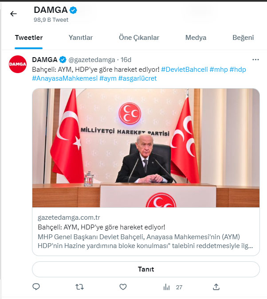The image size is (267, 299).
Task: Open the gazetedamga.com.tr article card headline
Action: (x=102, y=227)
